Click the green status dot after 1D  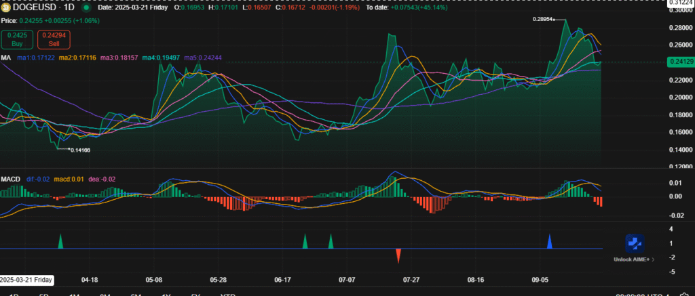87,7
